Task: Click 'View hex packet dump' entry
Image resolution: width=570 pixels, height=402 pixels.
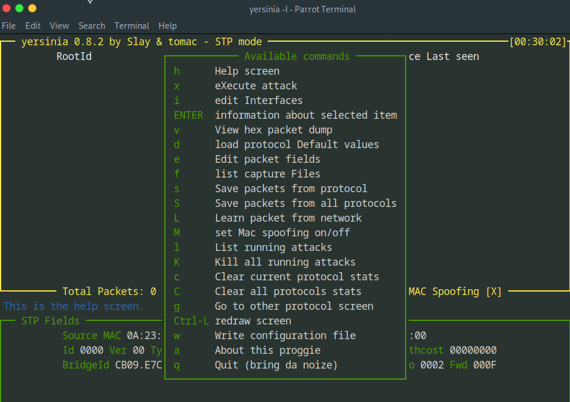Action: (x=273, y=130)
